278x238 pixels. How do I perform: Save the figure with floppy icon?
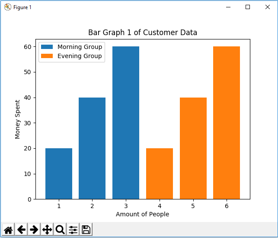(x=86, y=229)
